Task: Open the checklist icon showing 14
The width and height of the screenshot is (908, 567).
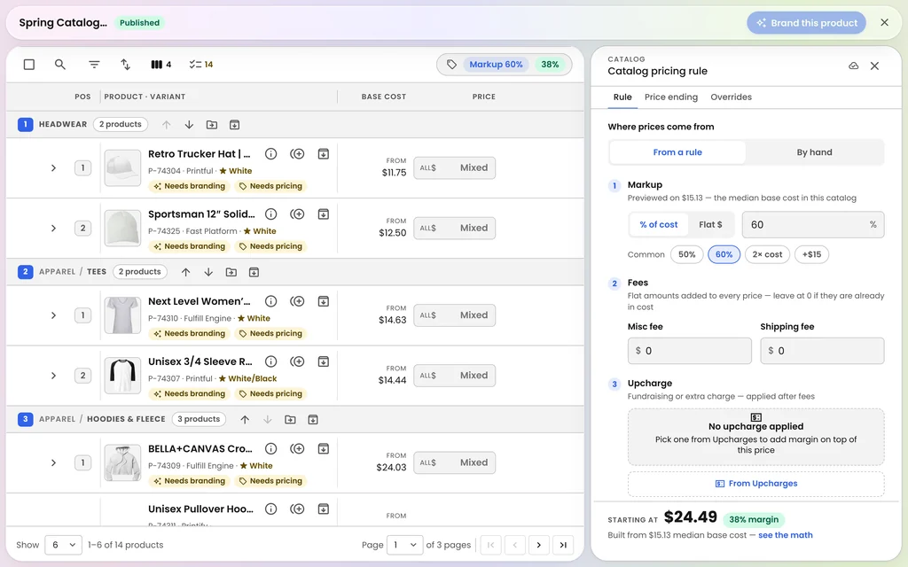Action: tap(201, 64)
